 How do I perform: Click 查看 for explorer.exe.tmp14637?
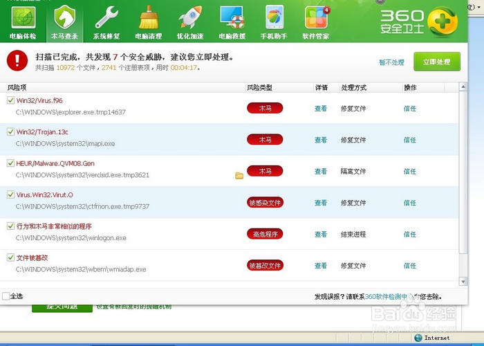[321, 109]
